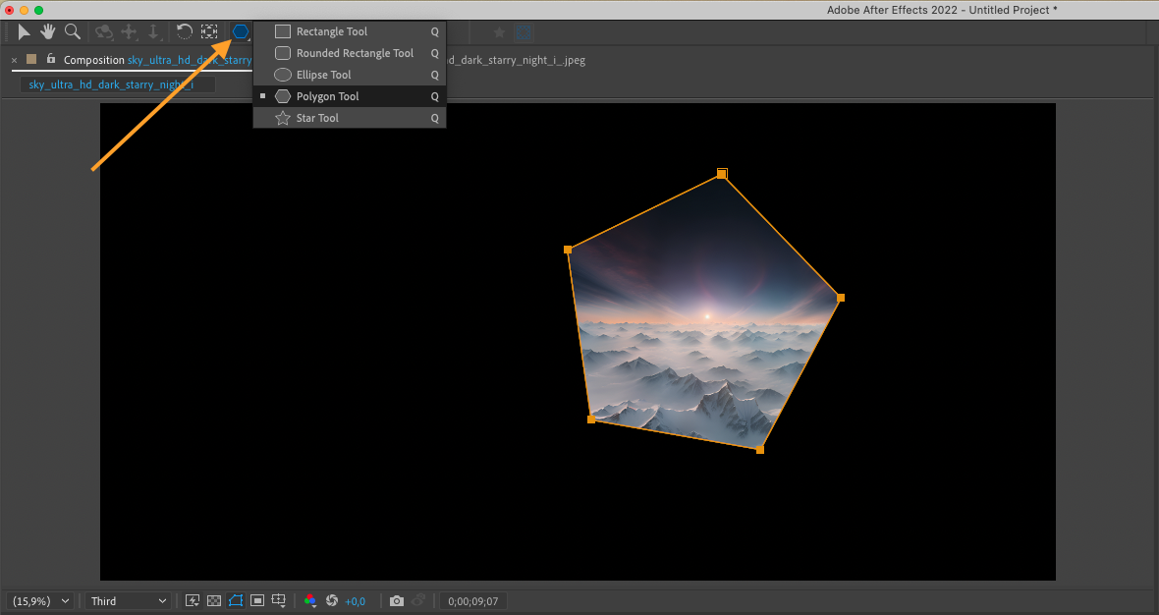Select the Hand tool
This screenshot has width=1159, height=615.
(48, 32)
